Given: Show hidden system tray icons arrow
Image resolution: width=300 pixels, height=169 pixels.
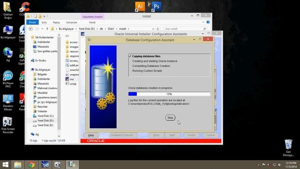Looking at the screenshot, I should pos(259,165).
